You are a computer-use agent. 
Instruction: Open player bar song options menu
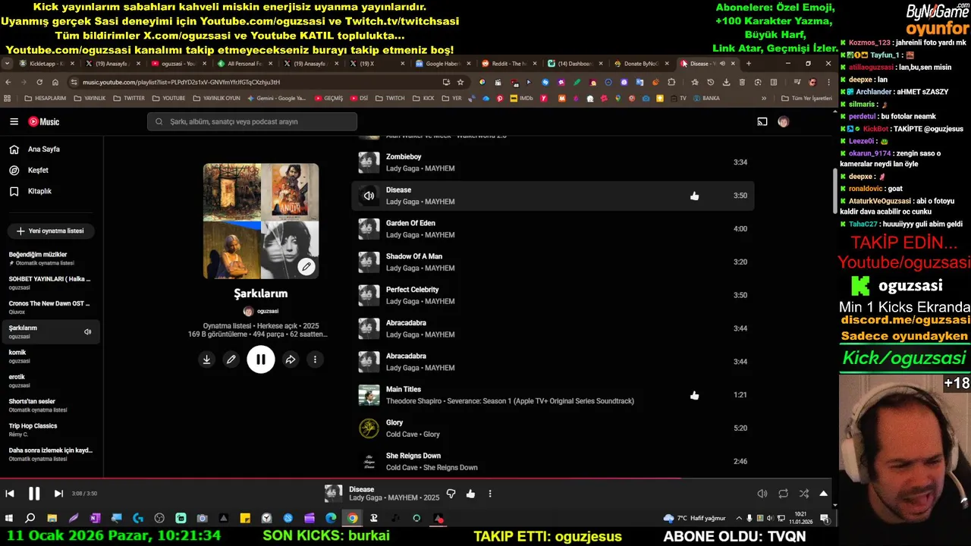490,494
